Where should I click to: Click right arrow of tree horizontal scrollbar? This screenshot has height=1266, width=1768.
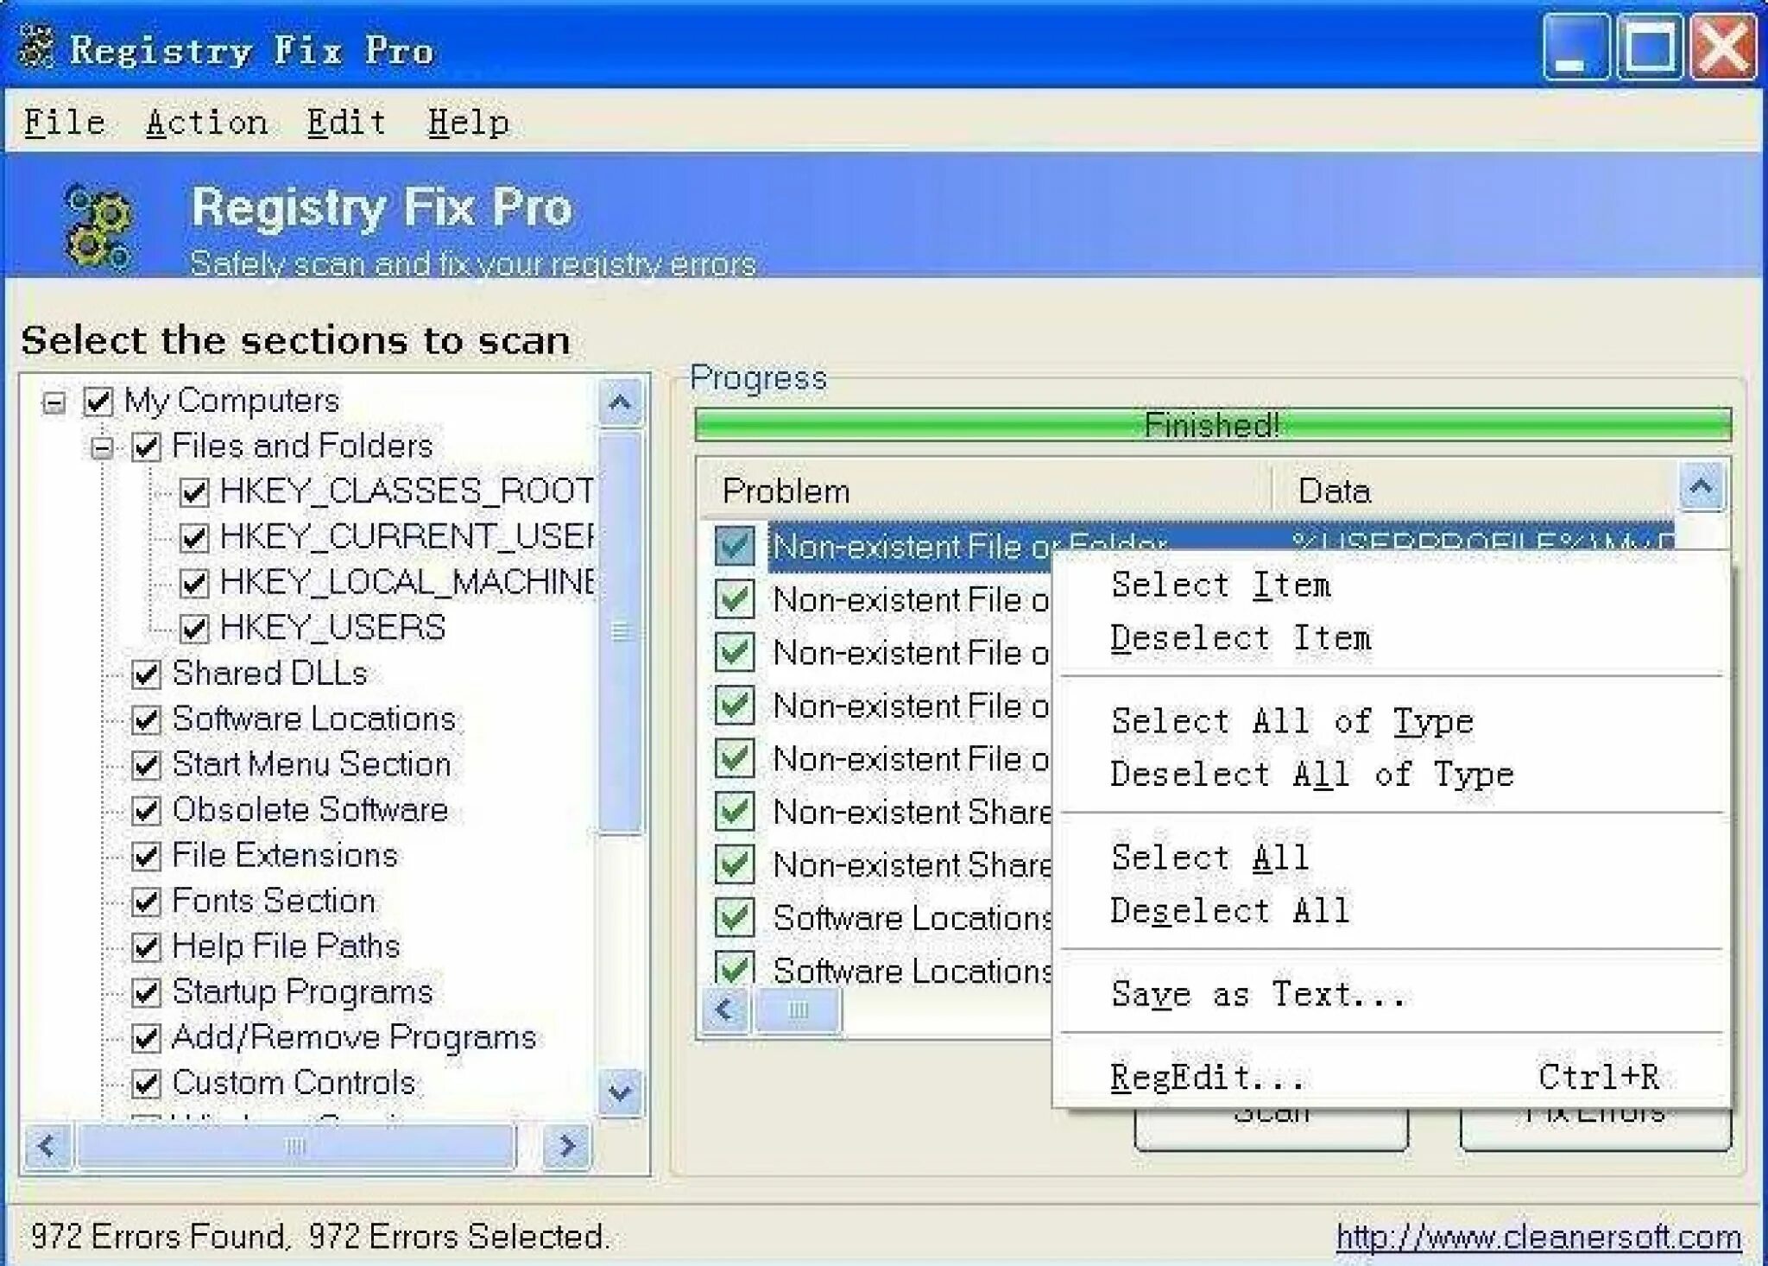click(x=566, y=1147)
